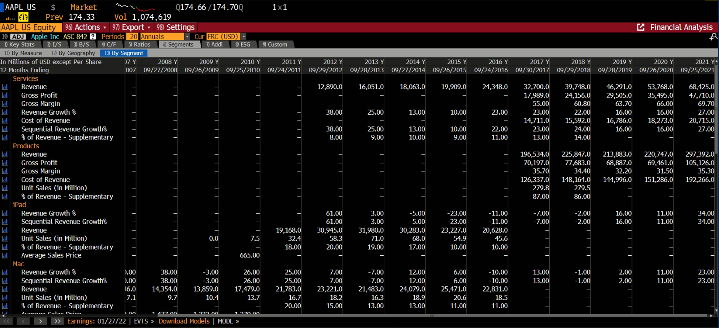This screenshot has height=328, width=719.
Task: Click the ASC 842 help question-mark icon
Action: [93, 37]
